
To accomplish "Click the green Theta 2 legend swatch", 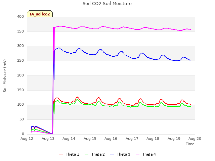I will (x=86, y=155).
